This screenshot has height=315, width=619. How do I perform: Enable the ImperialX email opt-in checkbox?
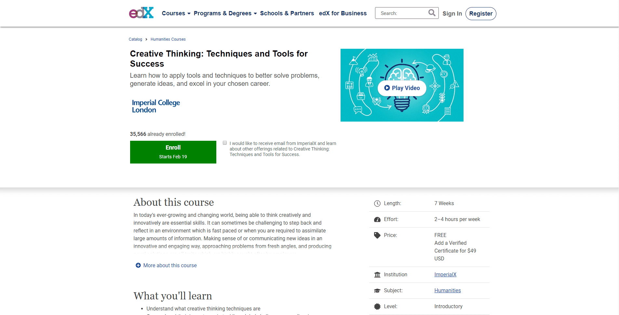click(225, 143)
